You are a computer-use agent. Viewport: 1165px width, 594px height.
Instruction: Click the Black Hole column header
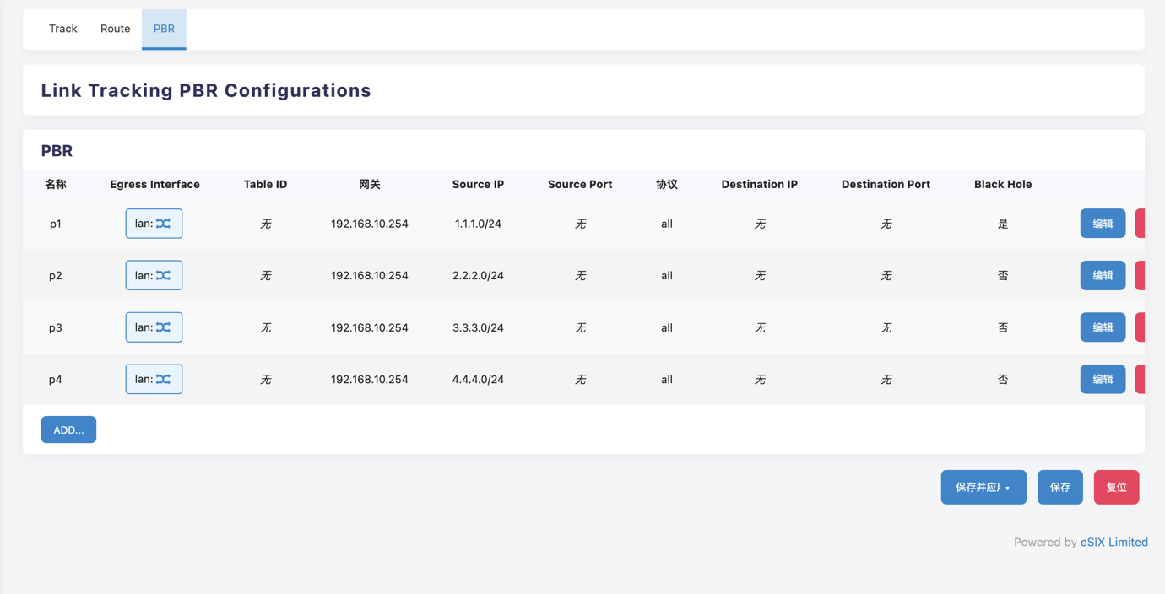[1002, 185]
